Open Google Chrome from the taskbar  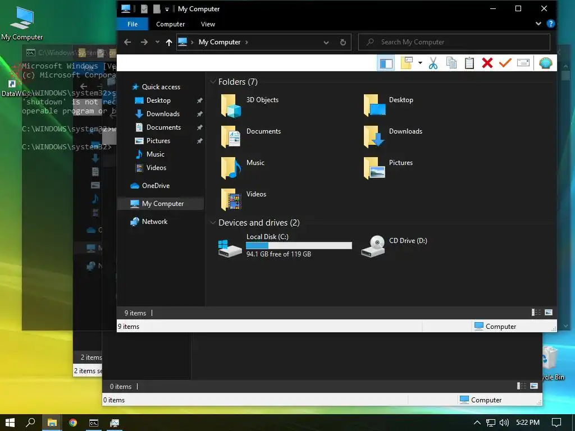pyautogui.click(x=73, y=423)
